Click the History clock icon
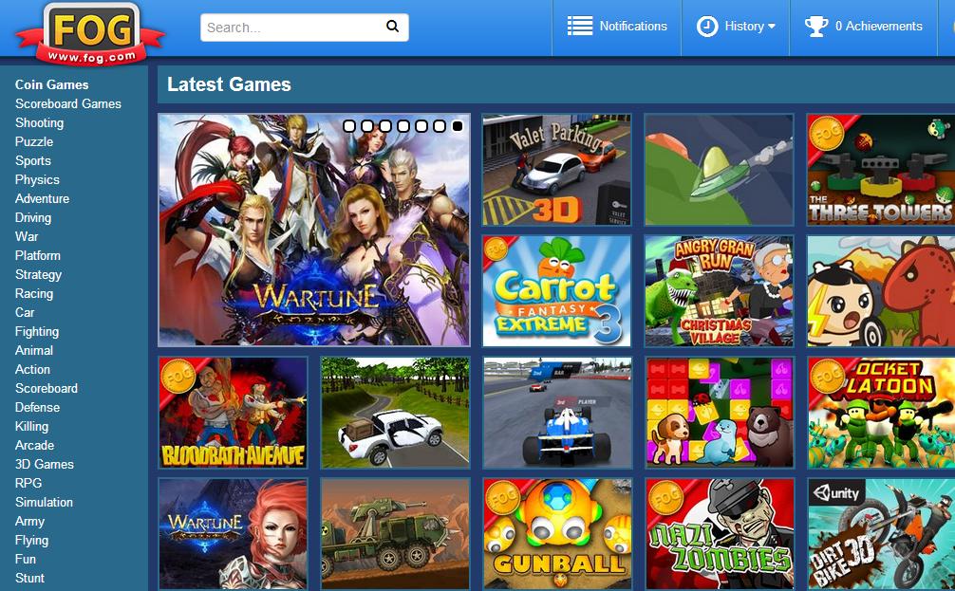This screenshot has width=955, height=591. [x=707, y=27]
